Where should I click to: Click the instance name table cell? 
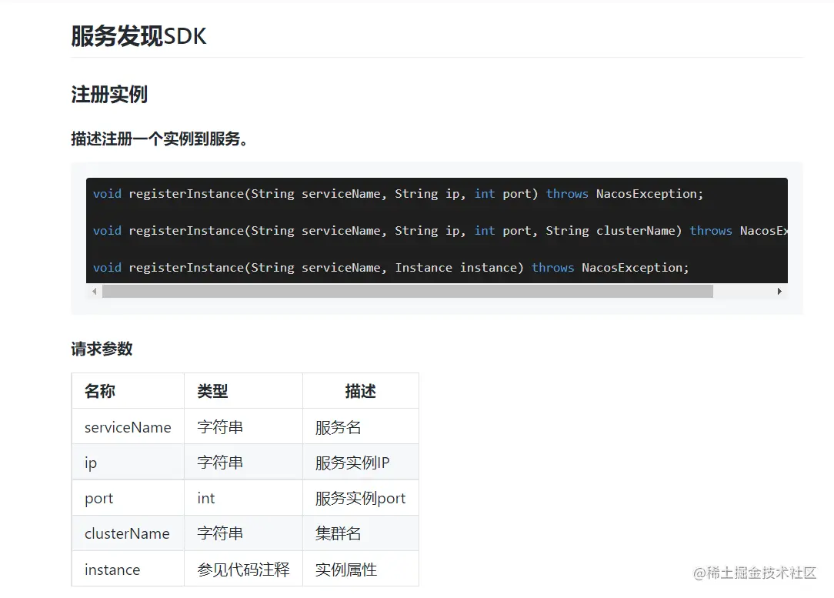[x=128, y=570]
